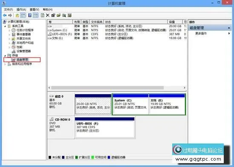Screen dimensions: 234x167
Task: Expand the 事件查看器 node arrow
Action: pos(9,35)
